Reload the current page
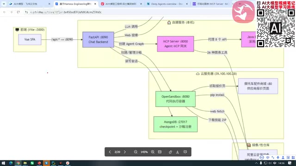296x166 pixels. (18, 12)
